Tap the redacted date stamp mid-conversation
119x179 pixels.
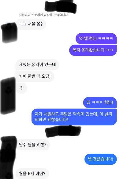point(63,131)
